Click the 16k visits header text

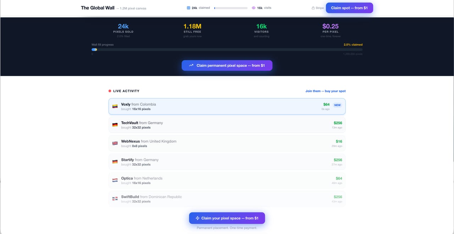(264, 8)
